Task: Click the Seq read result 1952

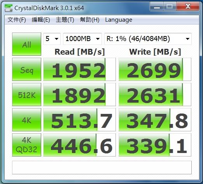Action: (x=79, y=69)
